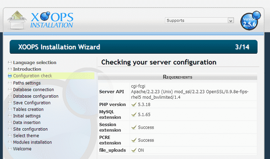Screen dimensions: 270x159
Task: Select the Configuration check step bullet
Action: tap(10, 76)
